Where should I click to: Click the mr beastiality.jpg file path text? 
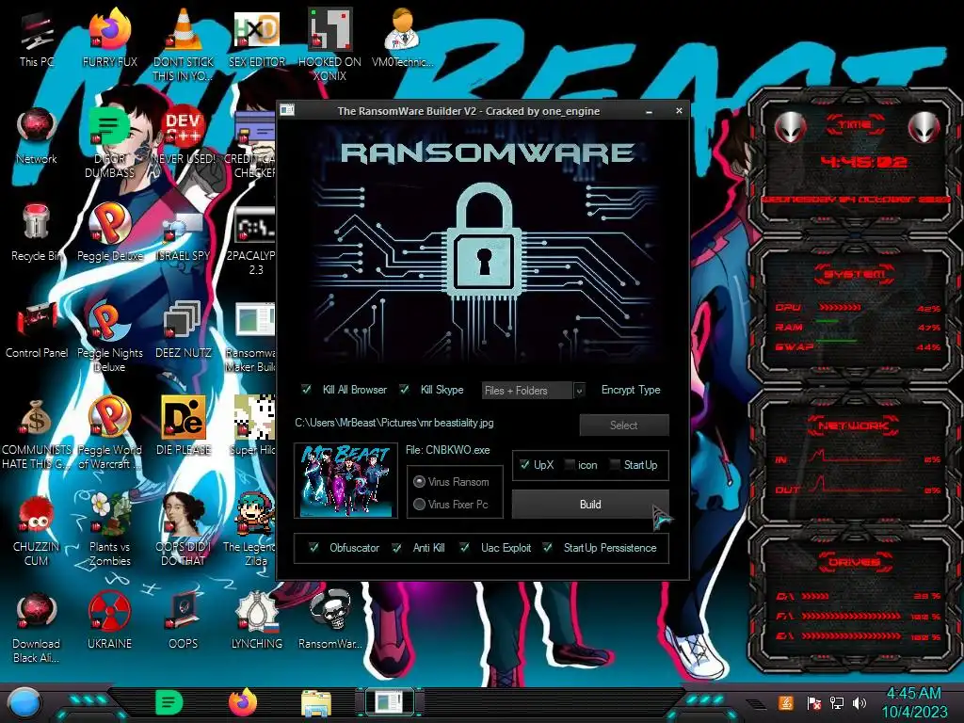tap(394, 423)
